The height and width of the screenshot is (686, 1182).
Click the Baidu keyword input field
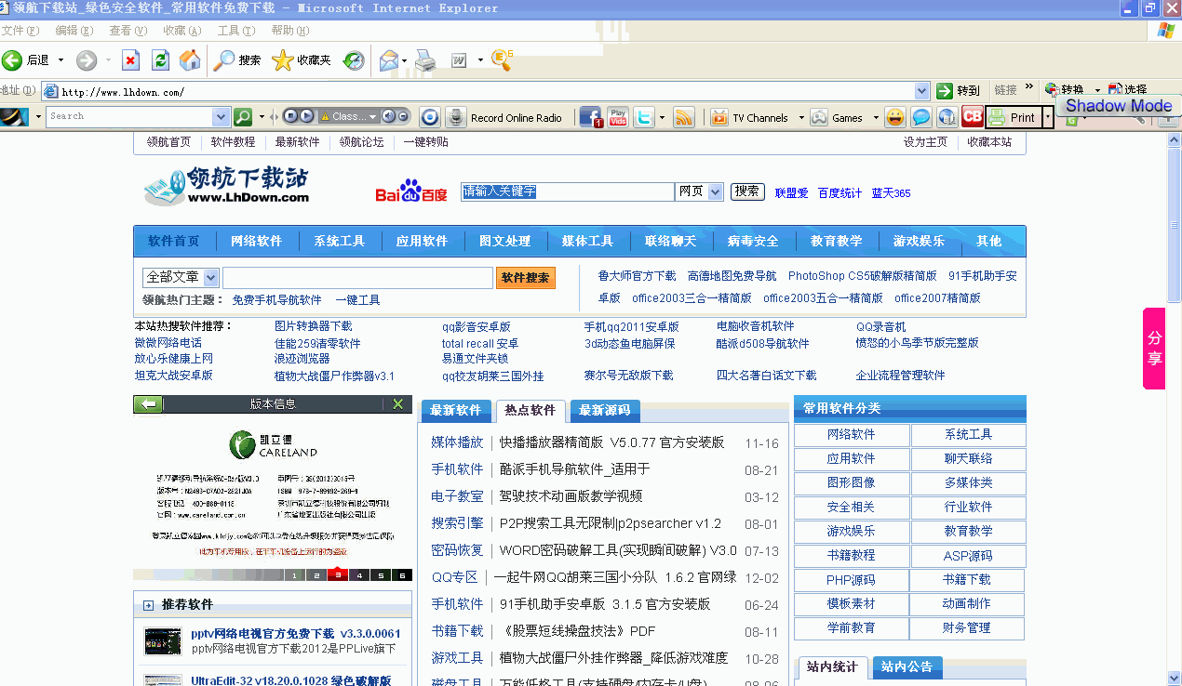click(568, 191)
